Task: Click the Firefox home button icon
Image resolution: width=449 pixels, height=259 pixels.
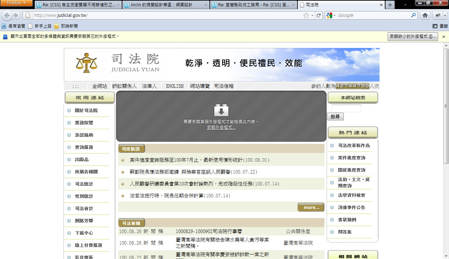Action: (425, 15)
